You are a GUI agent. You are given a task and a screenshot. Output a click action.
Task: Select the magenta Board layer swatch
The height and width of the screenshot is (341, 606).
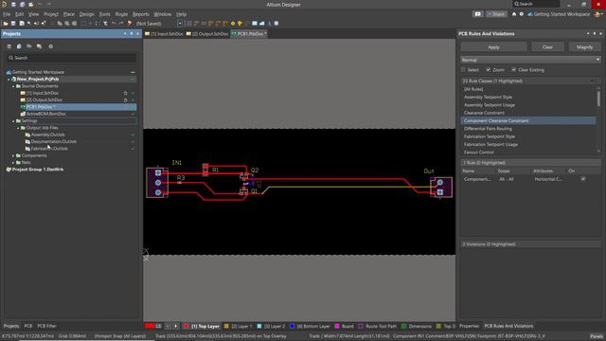[337, 326]
